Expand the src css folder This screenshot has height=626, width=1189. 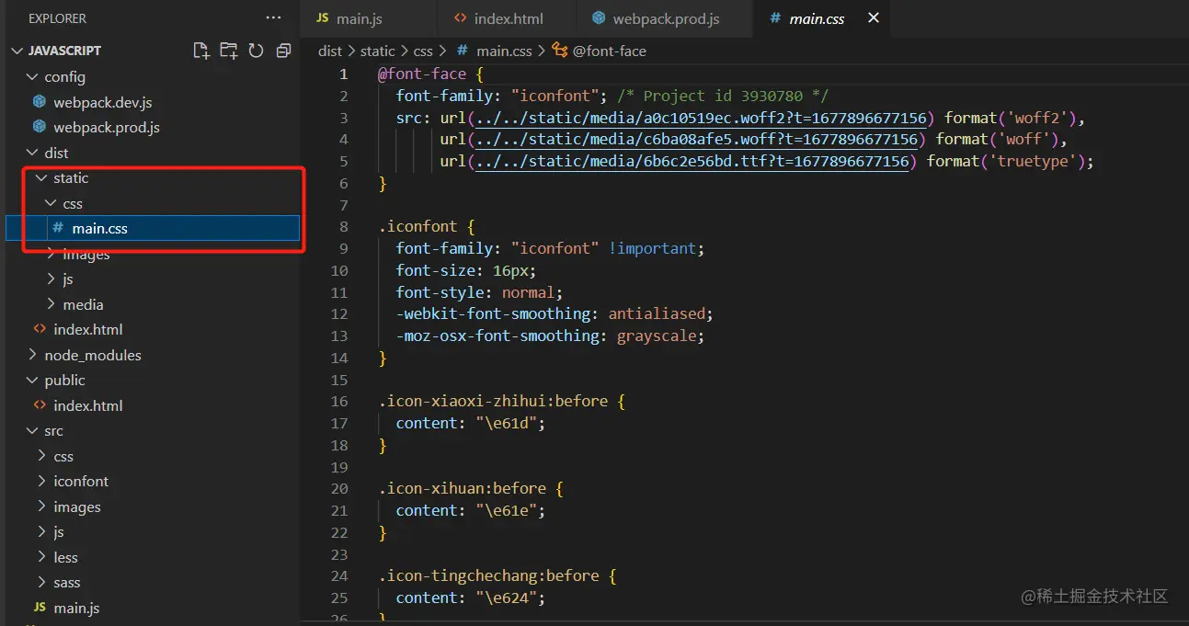pyautogui.click(x=41, y=456)
